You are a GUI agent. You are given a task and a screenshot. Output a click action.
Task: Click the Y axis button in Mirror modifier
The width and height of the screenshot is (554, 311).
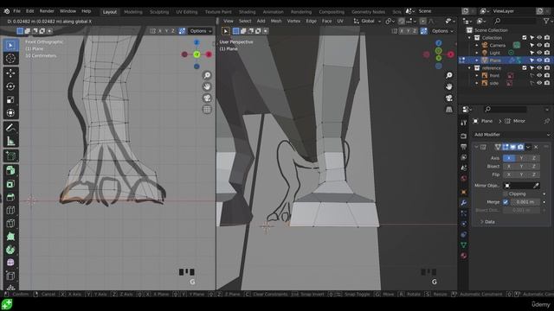[521, 158]
